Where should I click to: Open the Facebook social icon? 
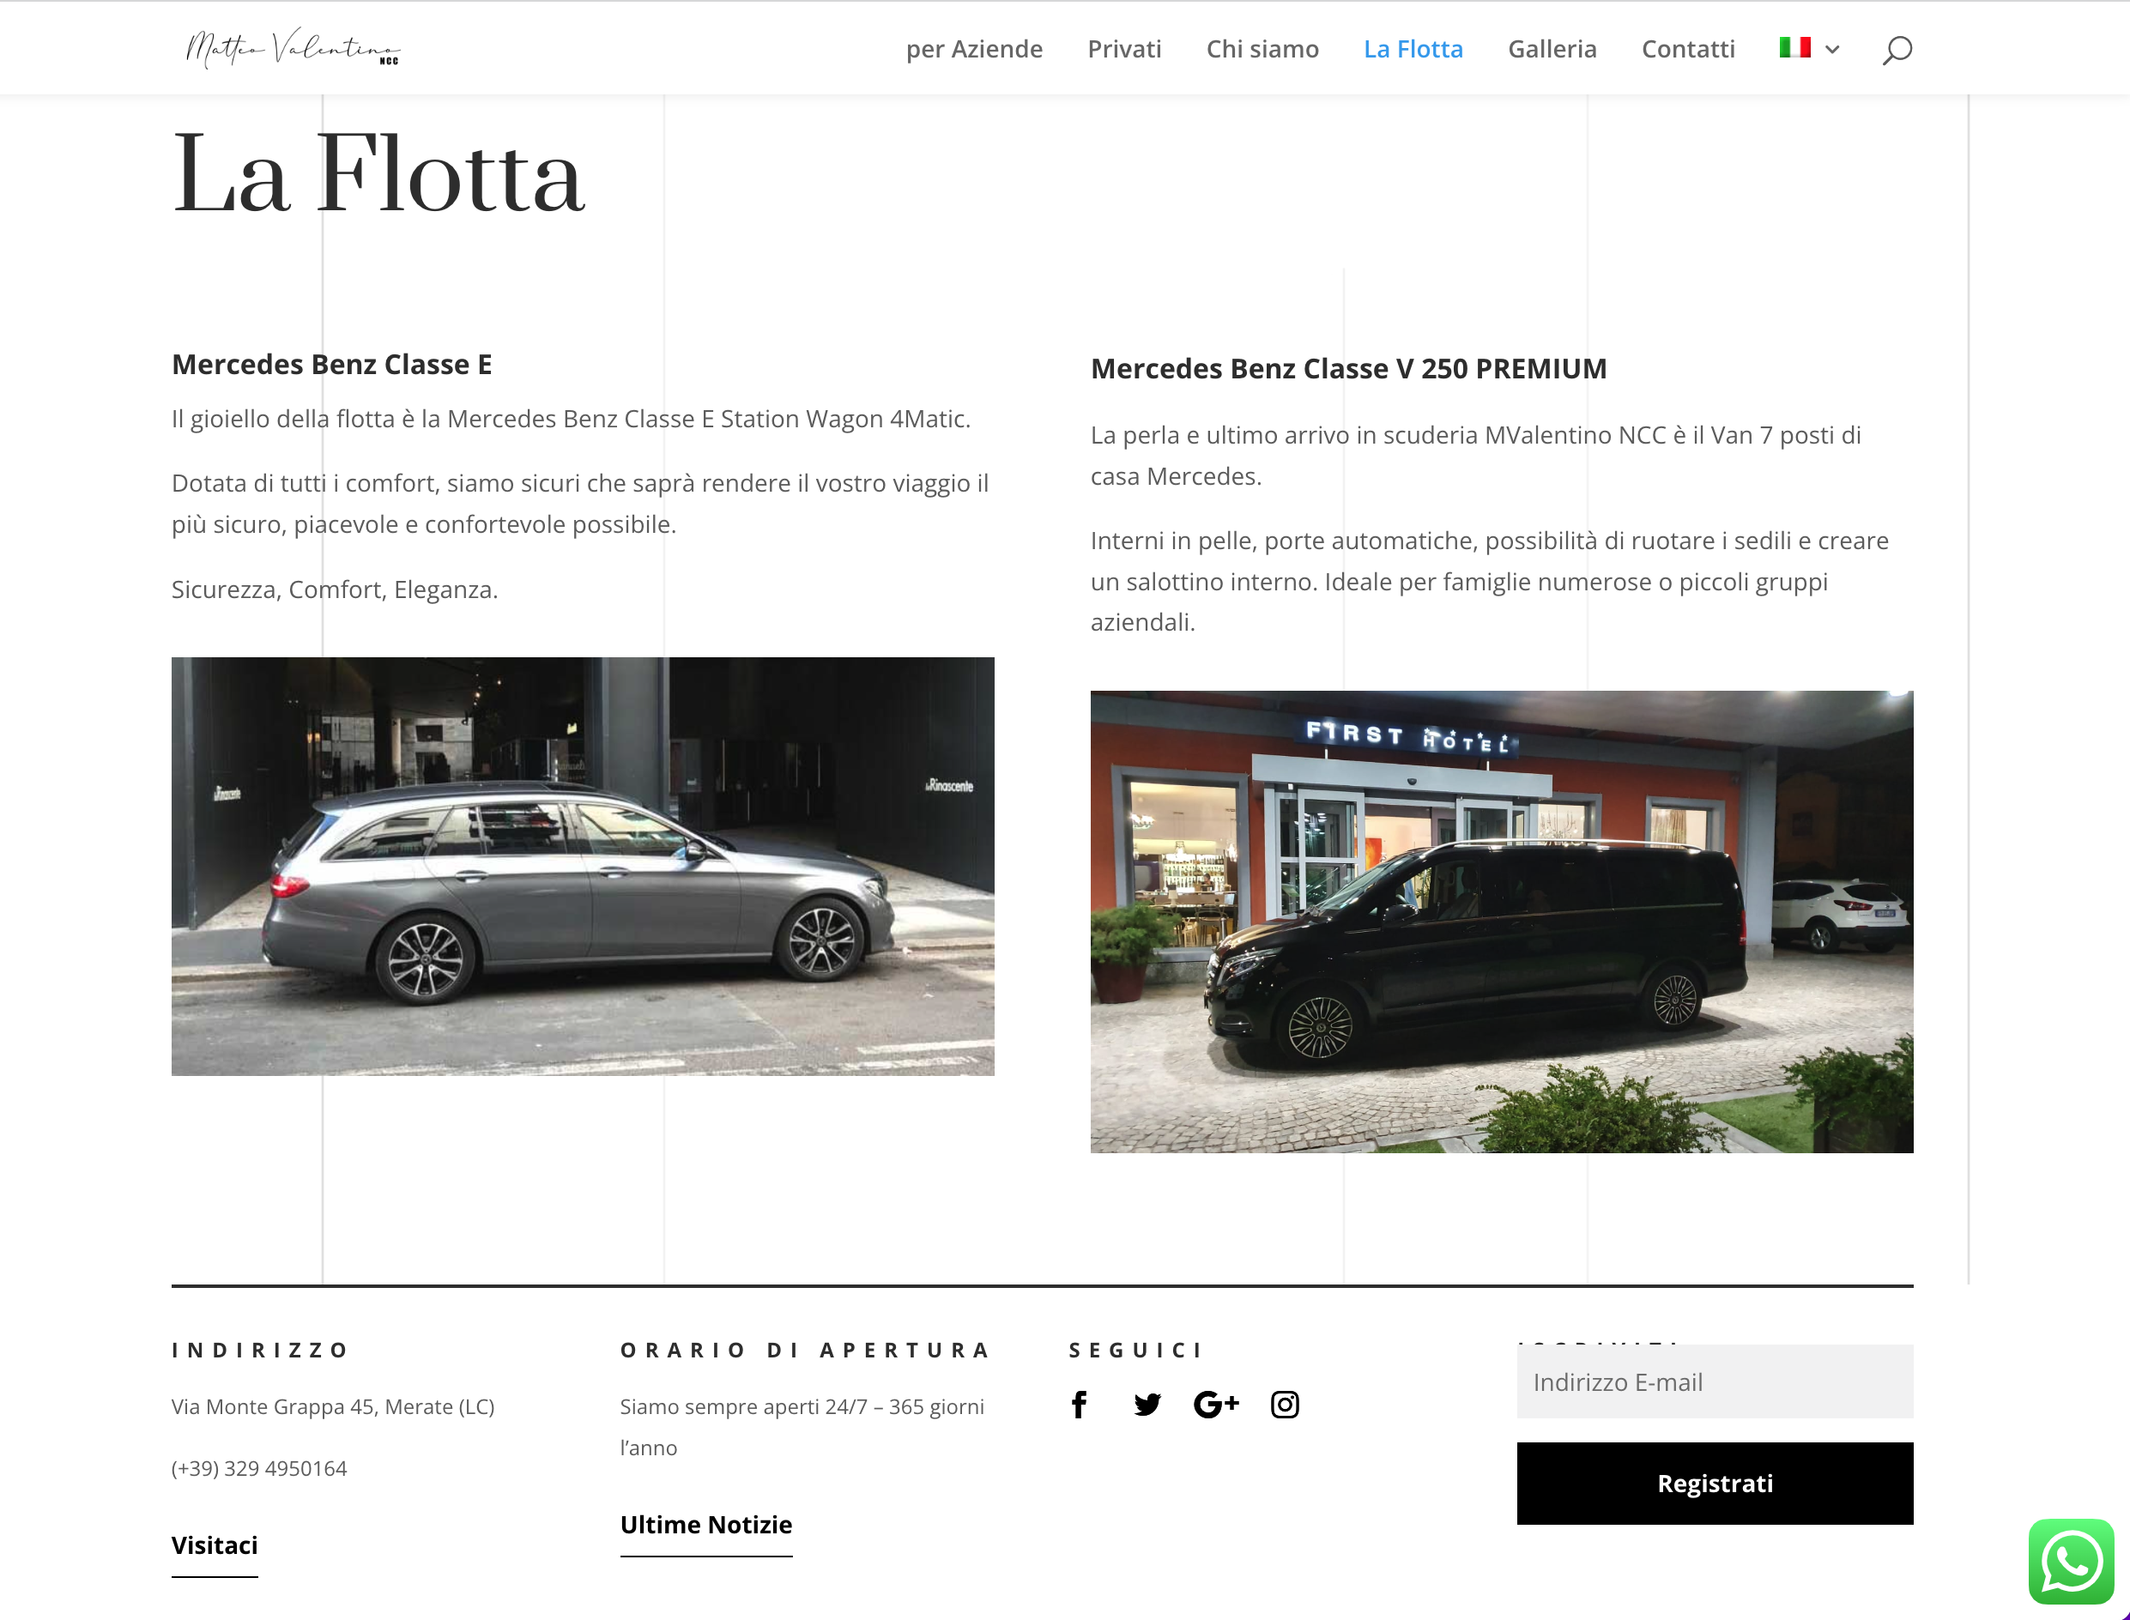point(1079,1405)
